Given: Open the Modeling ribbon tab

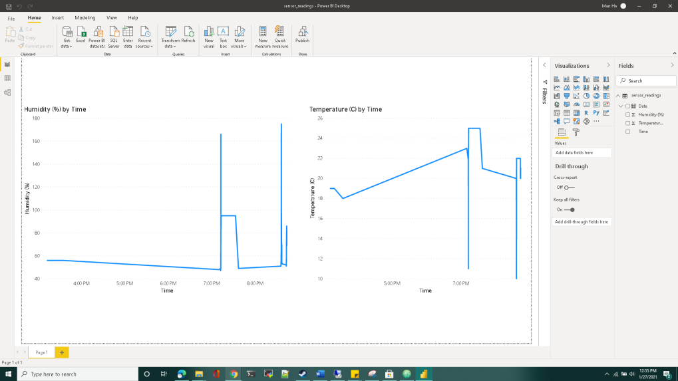Looking at the screenshot, I should click(x=85, y=18).
